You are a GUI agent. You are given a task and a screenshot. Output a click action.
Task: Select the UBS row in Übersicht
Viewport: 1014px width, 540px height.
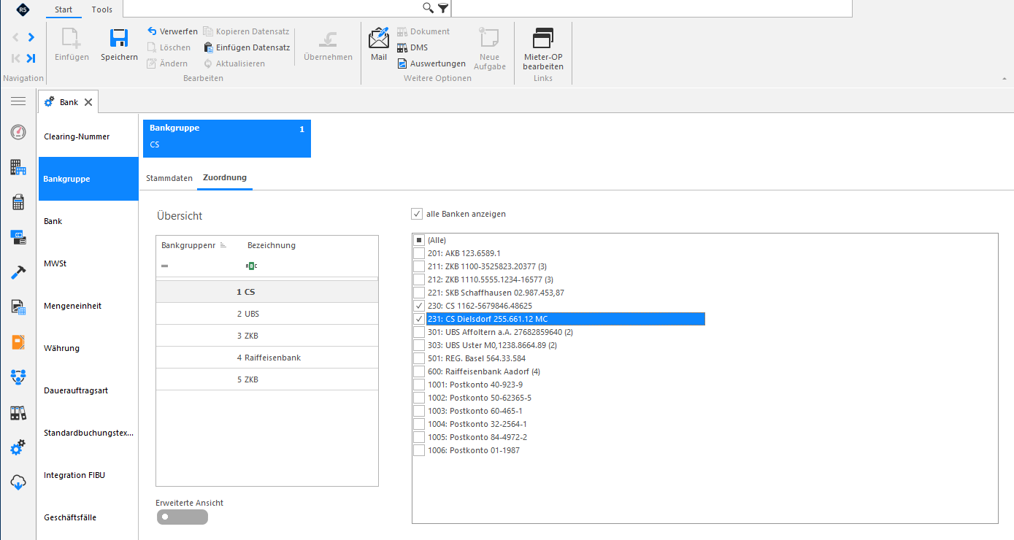(x=267, y=314)
